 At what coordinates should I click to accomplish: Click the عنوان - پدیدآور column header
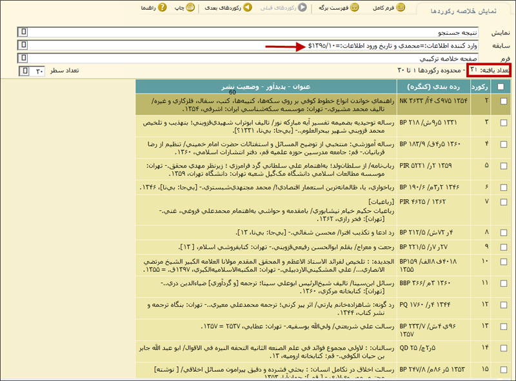[x=266, y=87]
